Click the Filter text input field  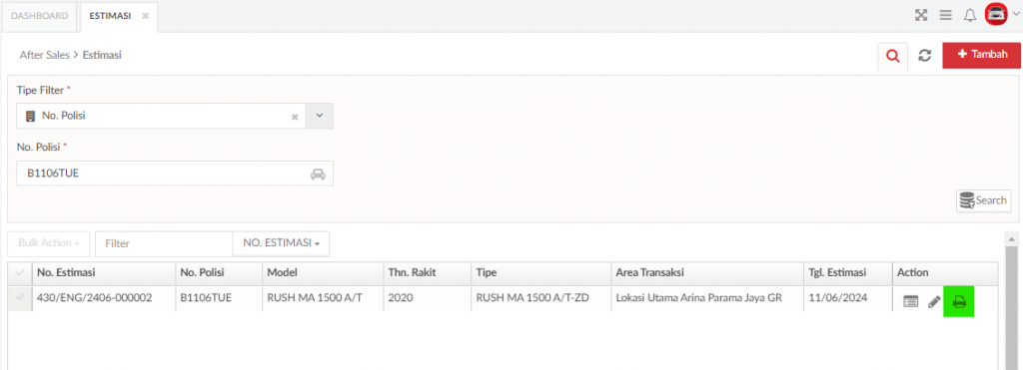click(164, 243)
